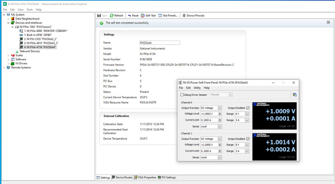Open the Help menu in MAX
Viewport: 335px width, 184px height.
39,10
